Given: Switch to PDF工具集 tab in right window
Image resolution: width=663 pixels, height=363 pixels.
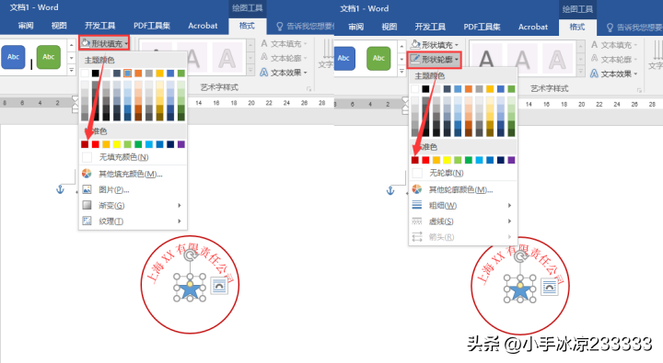Looking at the screenshot, I should pyautogui.click(x=482, y=27).
